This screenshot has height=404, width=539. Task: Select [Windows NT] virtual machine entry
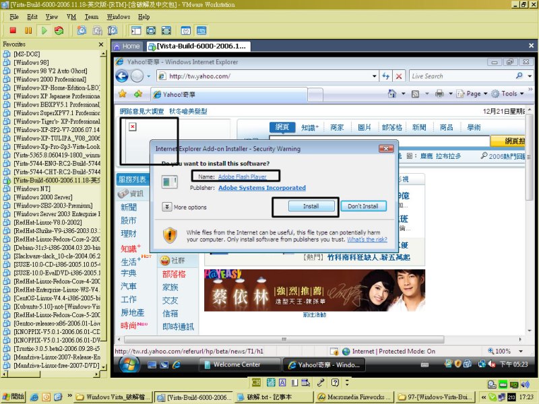tap(32, 189)
